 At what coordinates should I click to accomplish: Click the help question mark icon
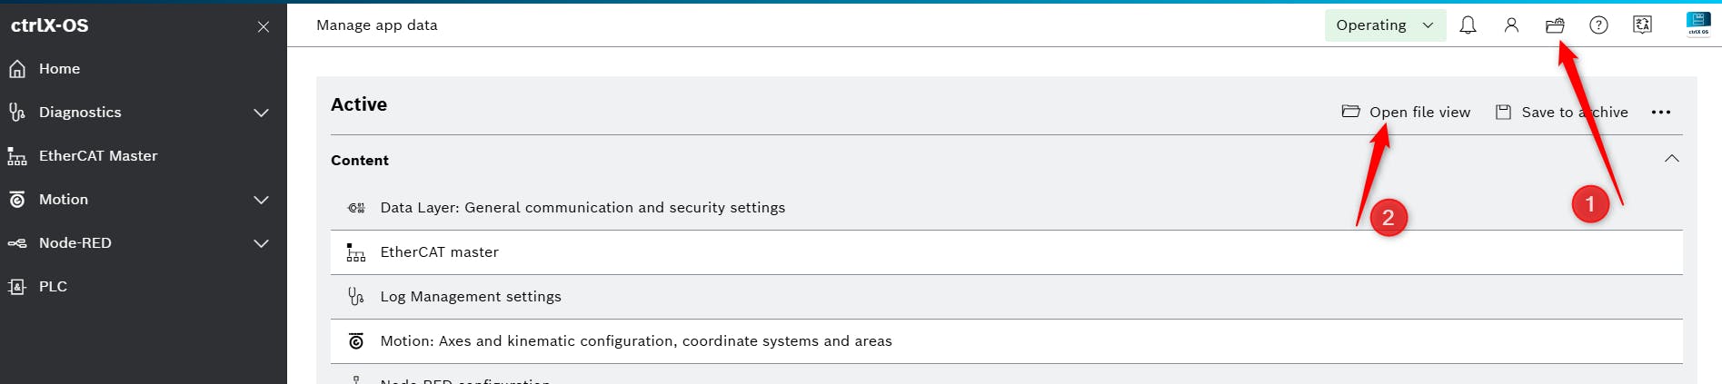click(x=1598, y=25)
